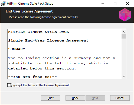
Task: Click the HITFILM CINEMA STYLE PACK heading text
Action: coord(39,32)
